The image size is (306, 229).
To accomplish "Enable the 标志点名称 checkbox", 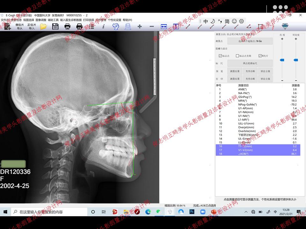I will (x=237, y=56).
